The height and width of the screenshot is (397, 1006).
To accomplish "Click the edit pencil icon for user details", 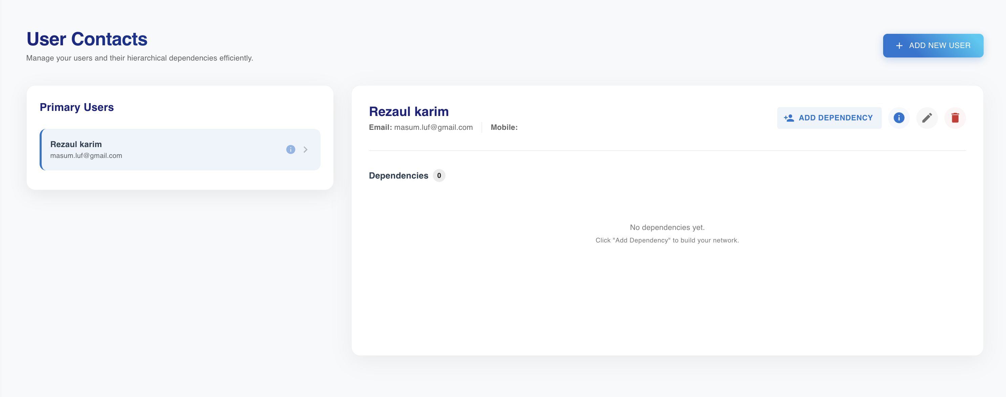I will (927, 118).
